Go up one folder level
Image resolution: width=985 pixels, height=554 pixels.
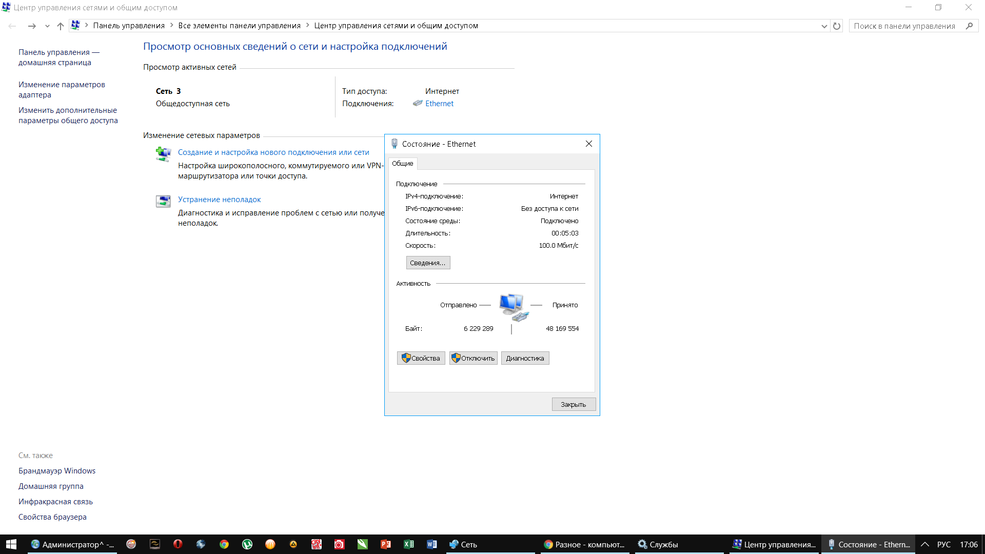tap(61, 26)
